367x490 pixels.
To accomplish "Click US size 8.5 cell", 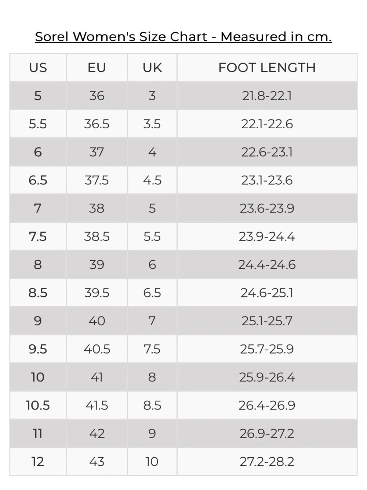I will [x=38, y=293].
